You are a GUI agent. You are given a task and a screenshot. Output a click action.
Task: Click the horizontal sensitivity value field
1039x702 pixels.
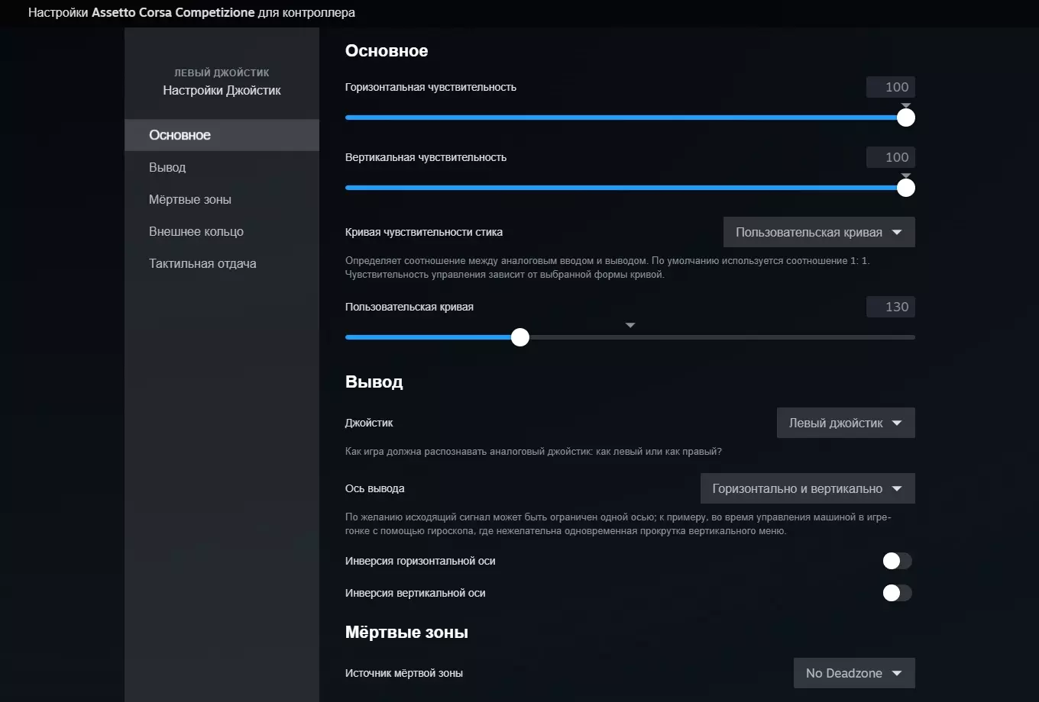pyautogui.click(x=890, y=87)
